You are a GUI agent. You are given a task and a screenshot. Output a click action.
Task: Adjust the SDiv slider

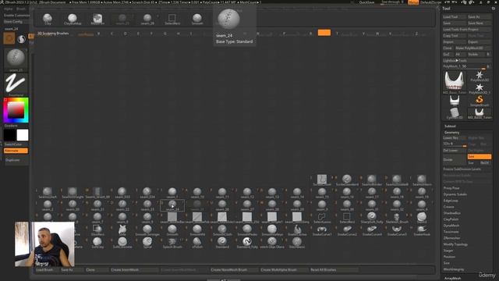[455, 144]
